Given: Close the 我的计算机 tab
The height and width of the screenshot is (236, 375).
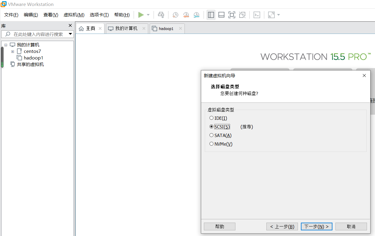Looking at the screenshot, I should pyautogui.click(x=144, y=29).
